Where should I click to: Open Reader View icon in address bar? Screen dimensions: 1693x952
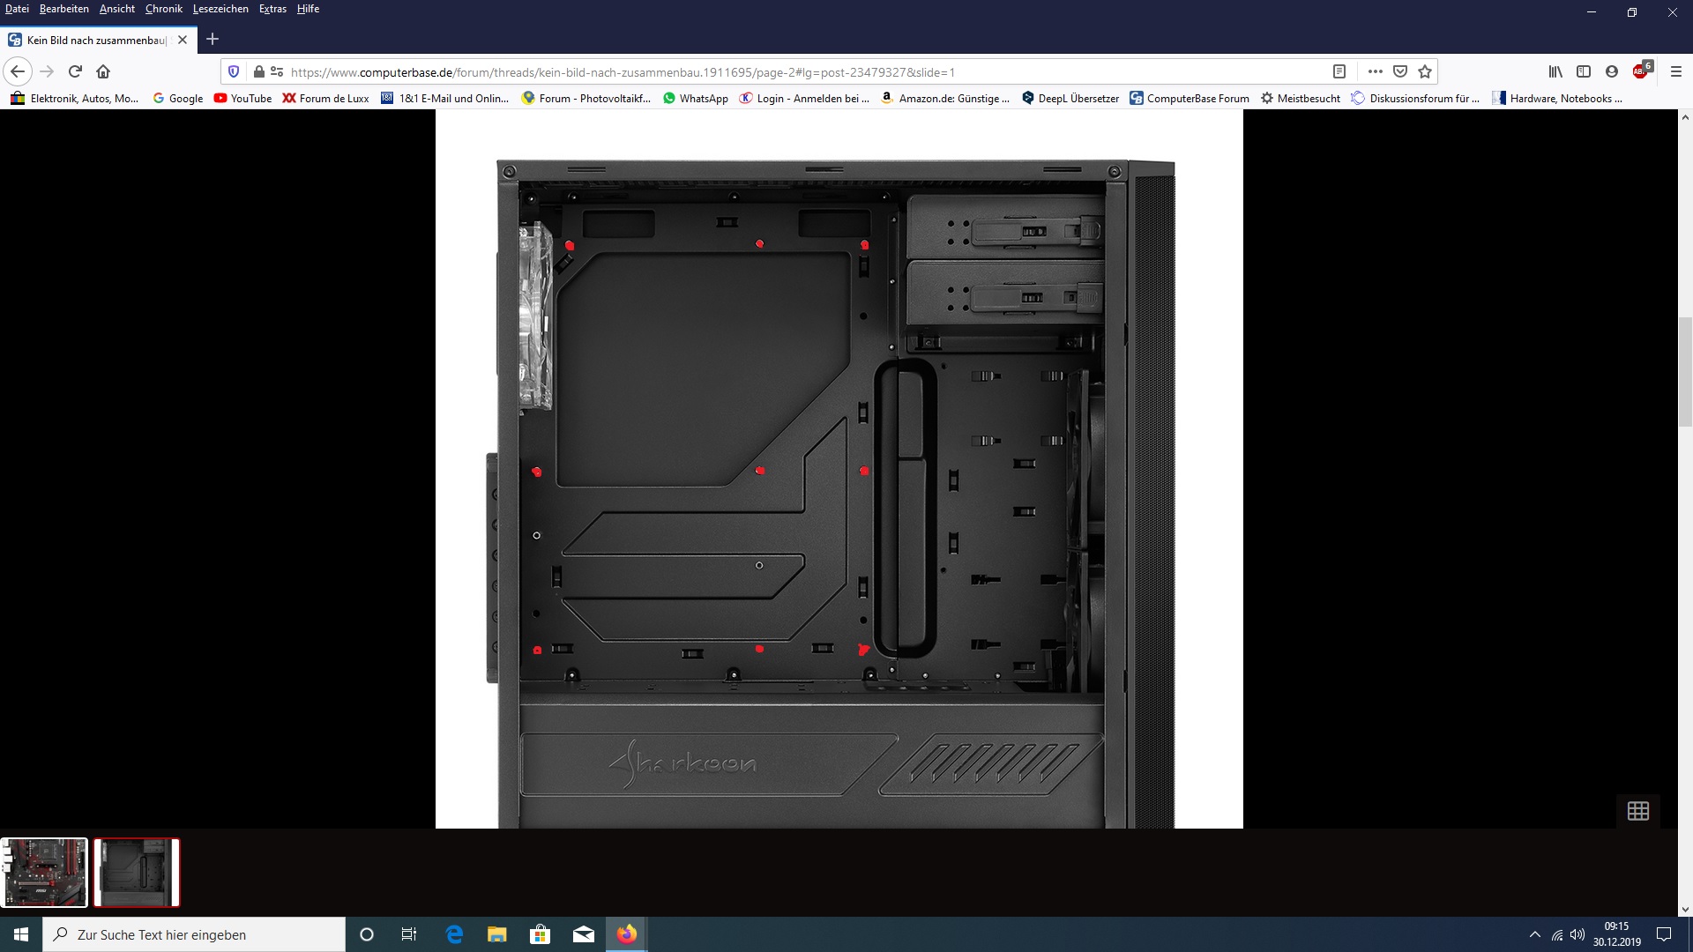click(1339, 71)
